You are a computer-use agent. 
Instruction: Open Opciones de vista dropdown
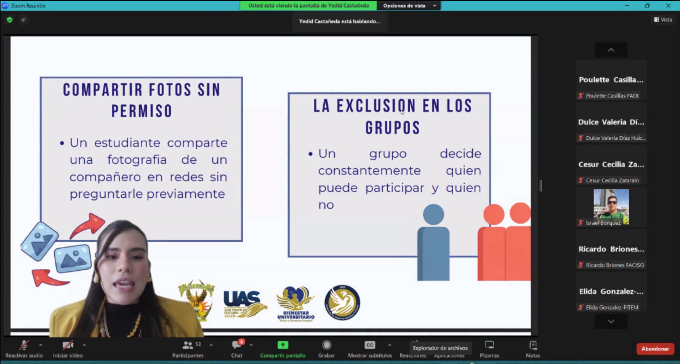pyautogui.click(x=409, y=5)
